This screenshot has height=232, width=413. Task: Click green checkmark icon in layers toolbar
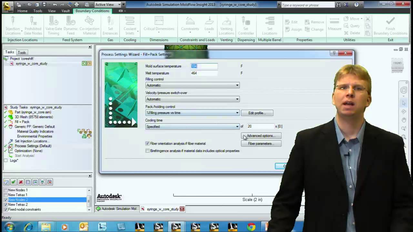(14, 182)
